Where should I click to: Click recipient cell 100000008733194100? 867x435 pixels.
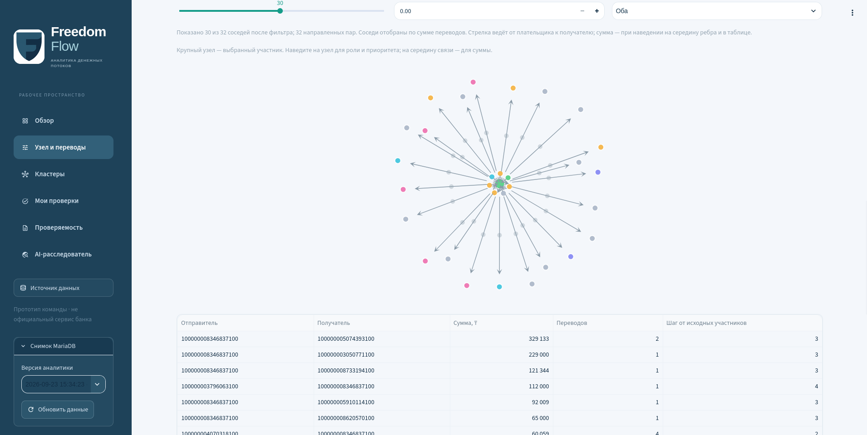pos(382,371)
